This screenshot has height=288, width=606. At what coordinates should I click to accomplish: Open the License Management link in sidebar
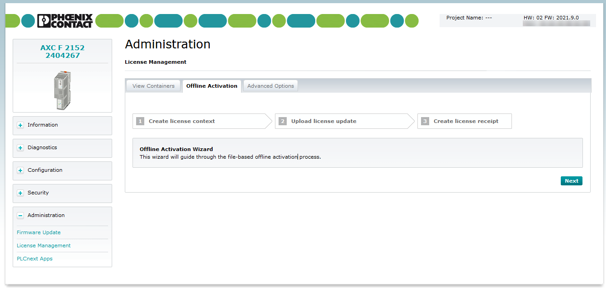tap(43, 246)
